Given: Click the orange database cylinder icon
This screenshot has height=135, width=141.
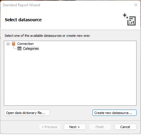Looking at the screenshot, I should [x=14, y=44].
